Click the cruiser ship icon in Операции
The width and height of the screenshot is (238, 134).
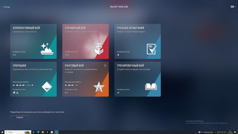17,85
